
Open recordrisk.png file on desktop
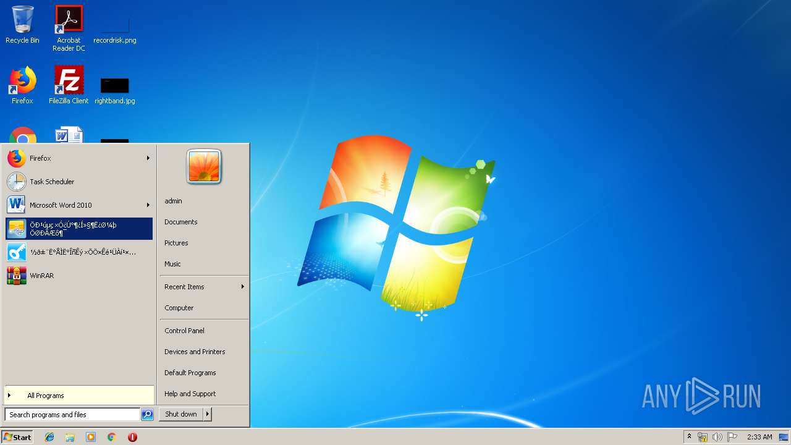tap(115, 28)
